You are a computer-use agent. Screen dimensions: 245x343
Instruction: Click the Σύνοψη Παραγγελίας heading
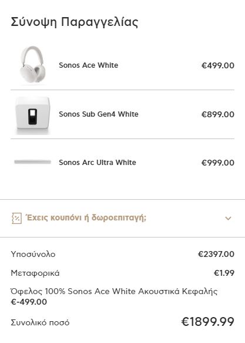tap(75, 22)
